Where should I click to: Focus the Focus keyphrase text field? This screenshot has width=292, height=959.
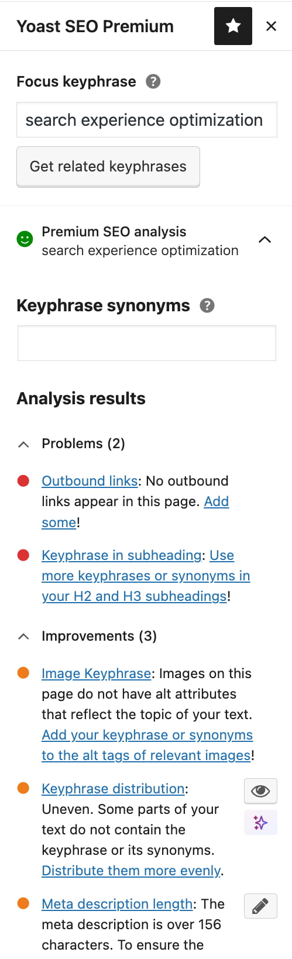point(146,120)
